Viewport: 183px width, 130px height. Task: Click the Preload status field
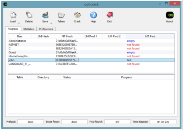coord(30,122)
